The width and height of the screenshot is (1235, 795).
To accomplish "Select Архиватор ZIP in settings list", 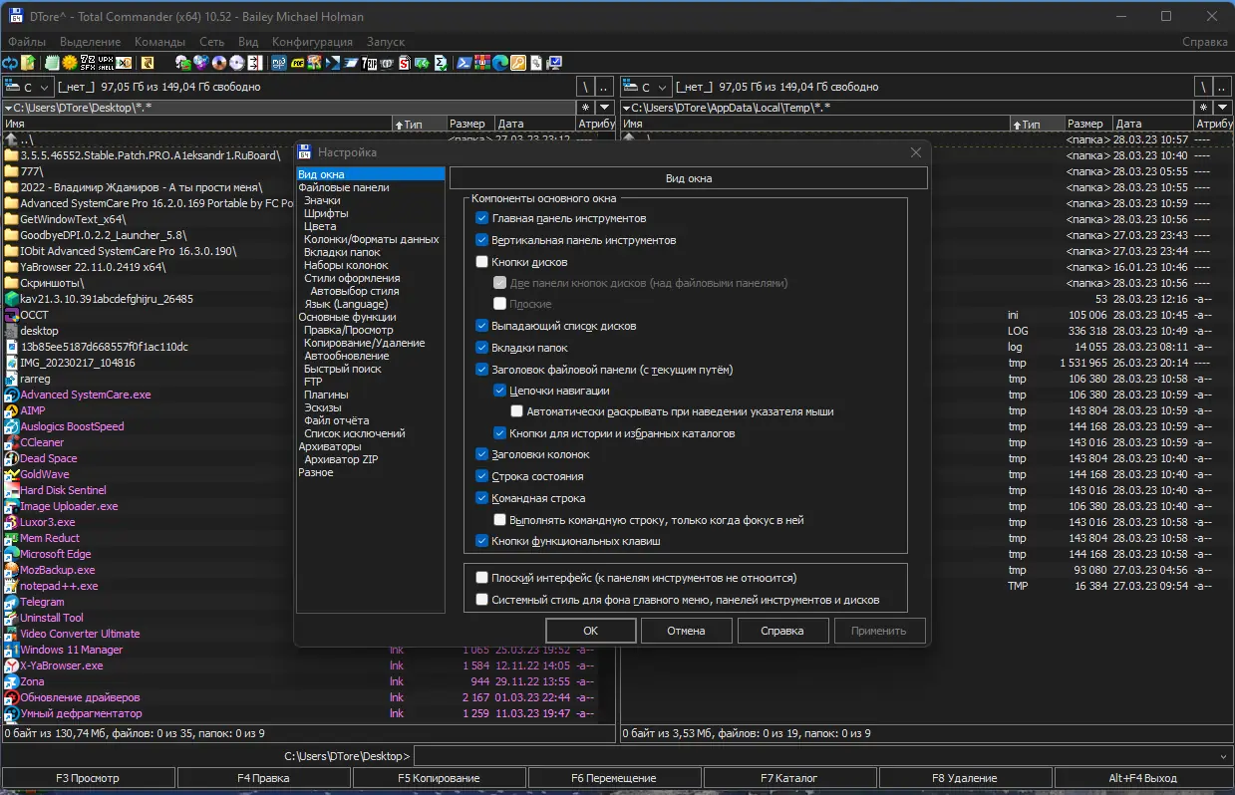I will coord(346,458).
